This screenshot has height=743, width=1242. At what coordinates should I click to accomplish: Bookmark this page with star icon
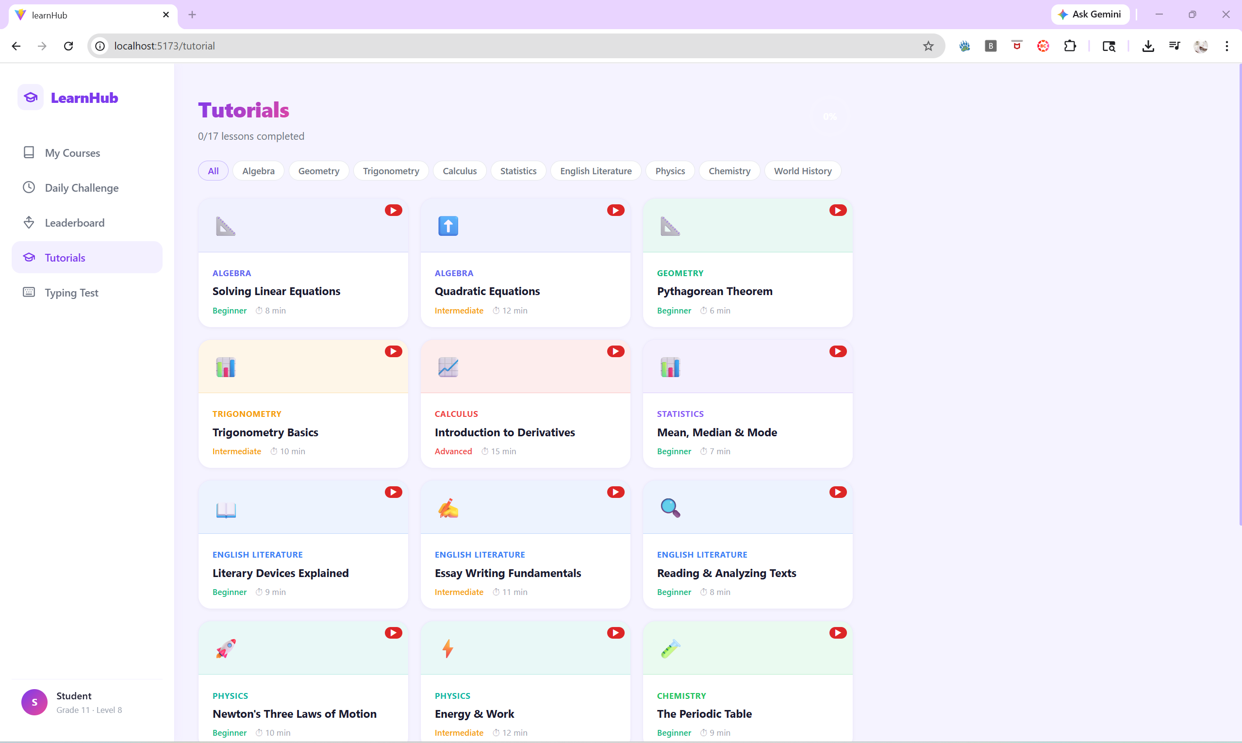(x=928, y=46)
